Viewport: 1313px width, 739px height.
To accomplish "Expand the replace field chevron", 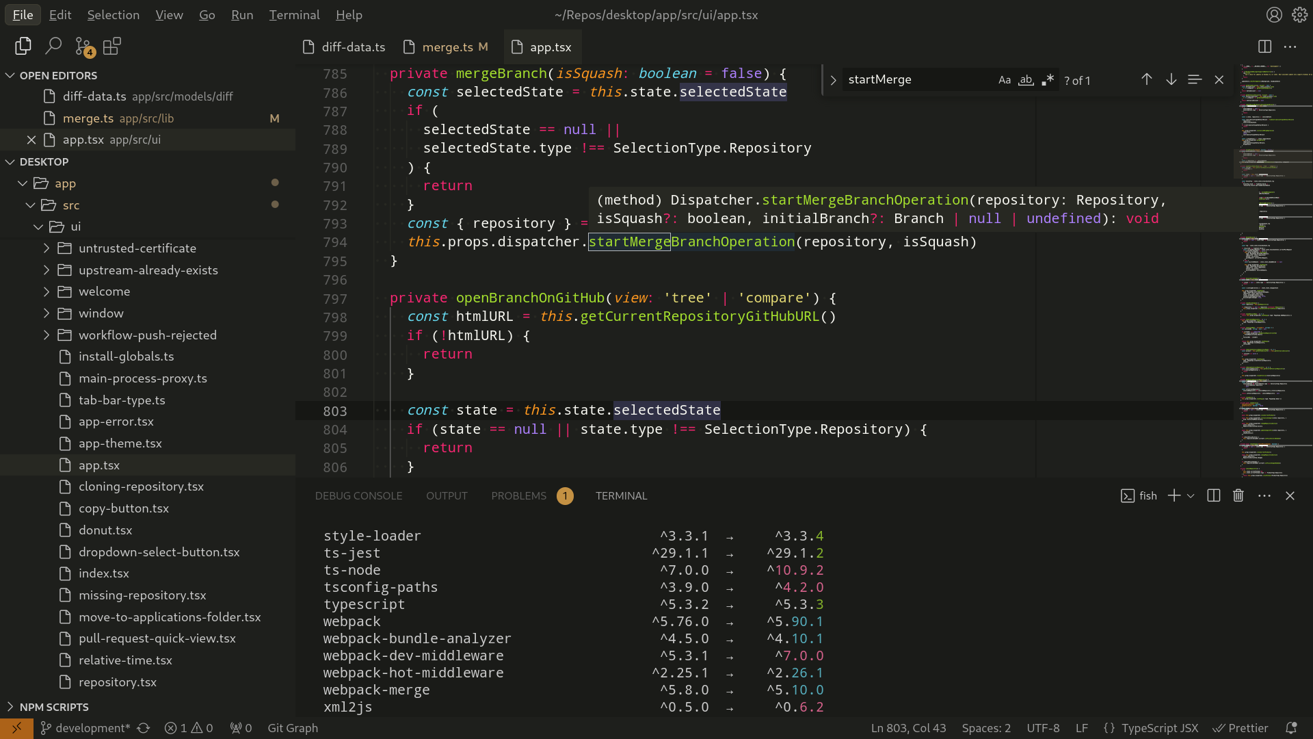I will (833, 80).
